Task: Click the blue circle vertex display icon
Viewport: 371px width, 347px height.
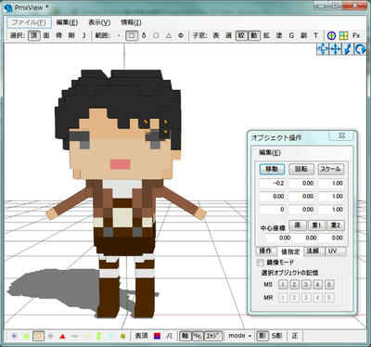Action: point(14,336)
